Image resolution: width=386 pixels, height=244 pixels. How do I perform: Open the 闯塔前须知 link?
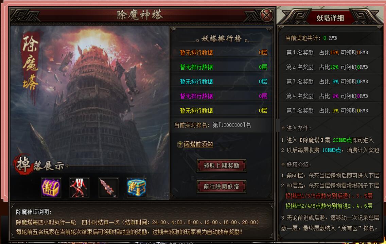click(x=198, y=144)
